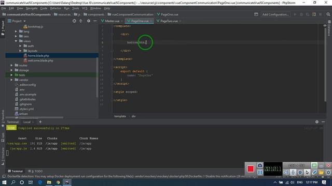Toggle recorder mouse cursor highlighting
This screenshot has height=186, width=332.
tap(307, 172)
